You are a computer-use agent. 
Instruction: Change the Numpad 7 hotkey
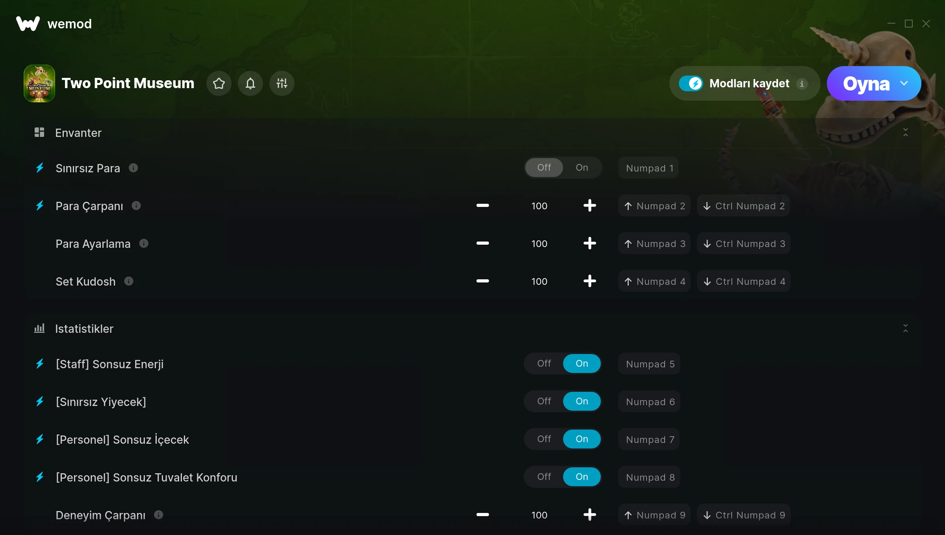[x=649, y=439]
